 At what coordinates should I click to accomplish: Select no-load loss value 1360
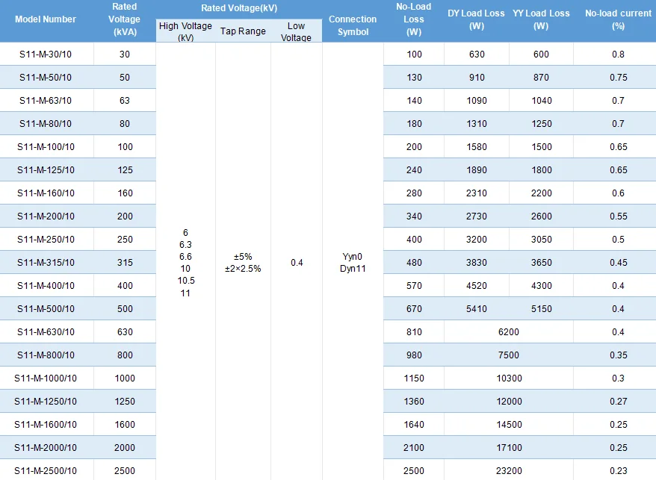point(414,402)
